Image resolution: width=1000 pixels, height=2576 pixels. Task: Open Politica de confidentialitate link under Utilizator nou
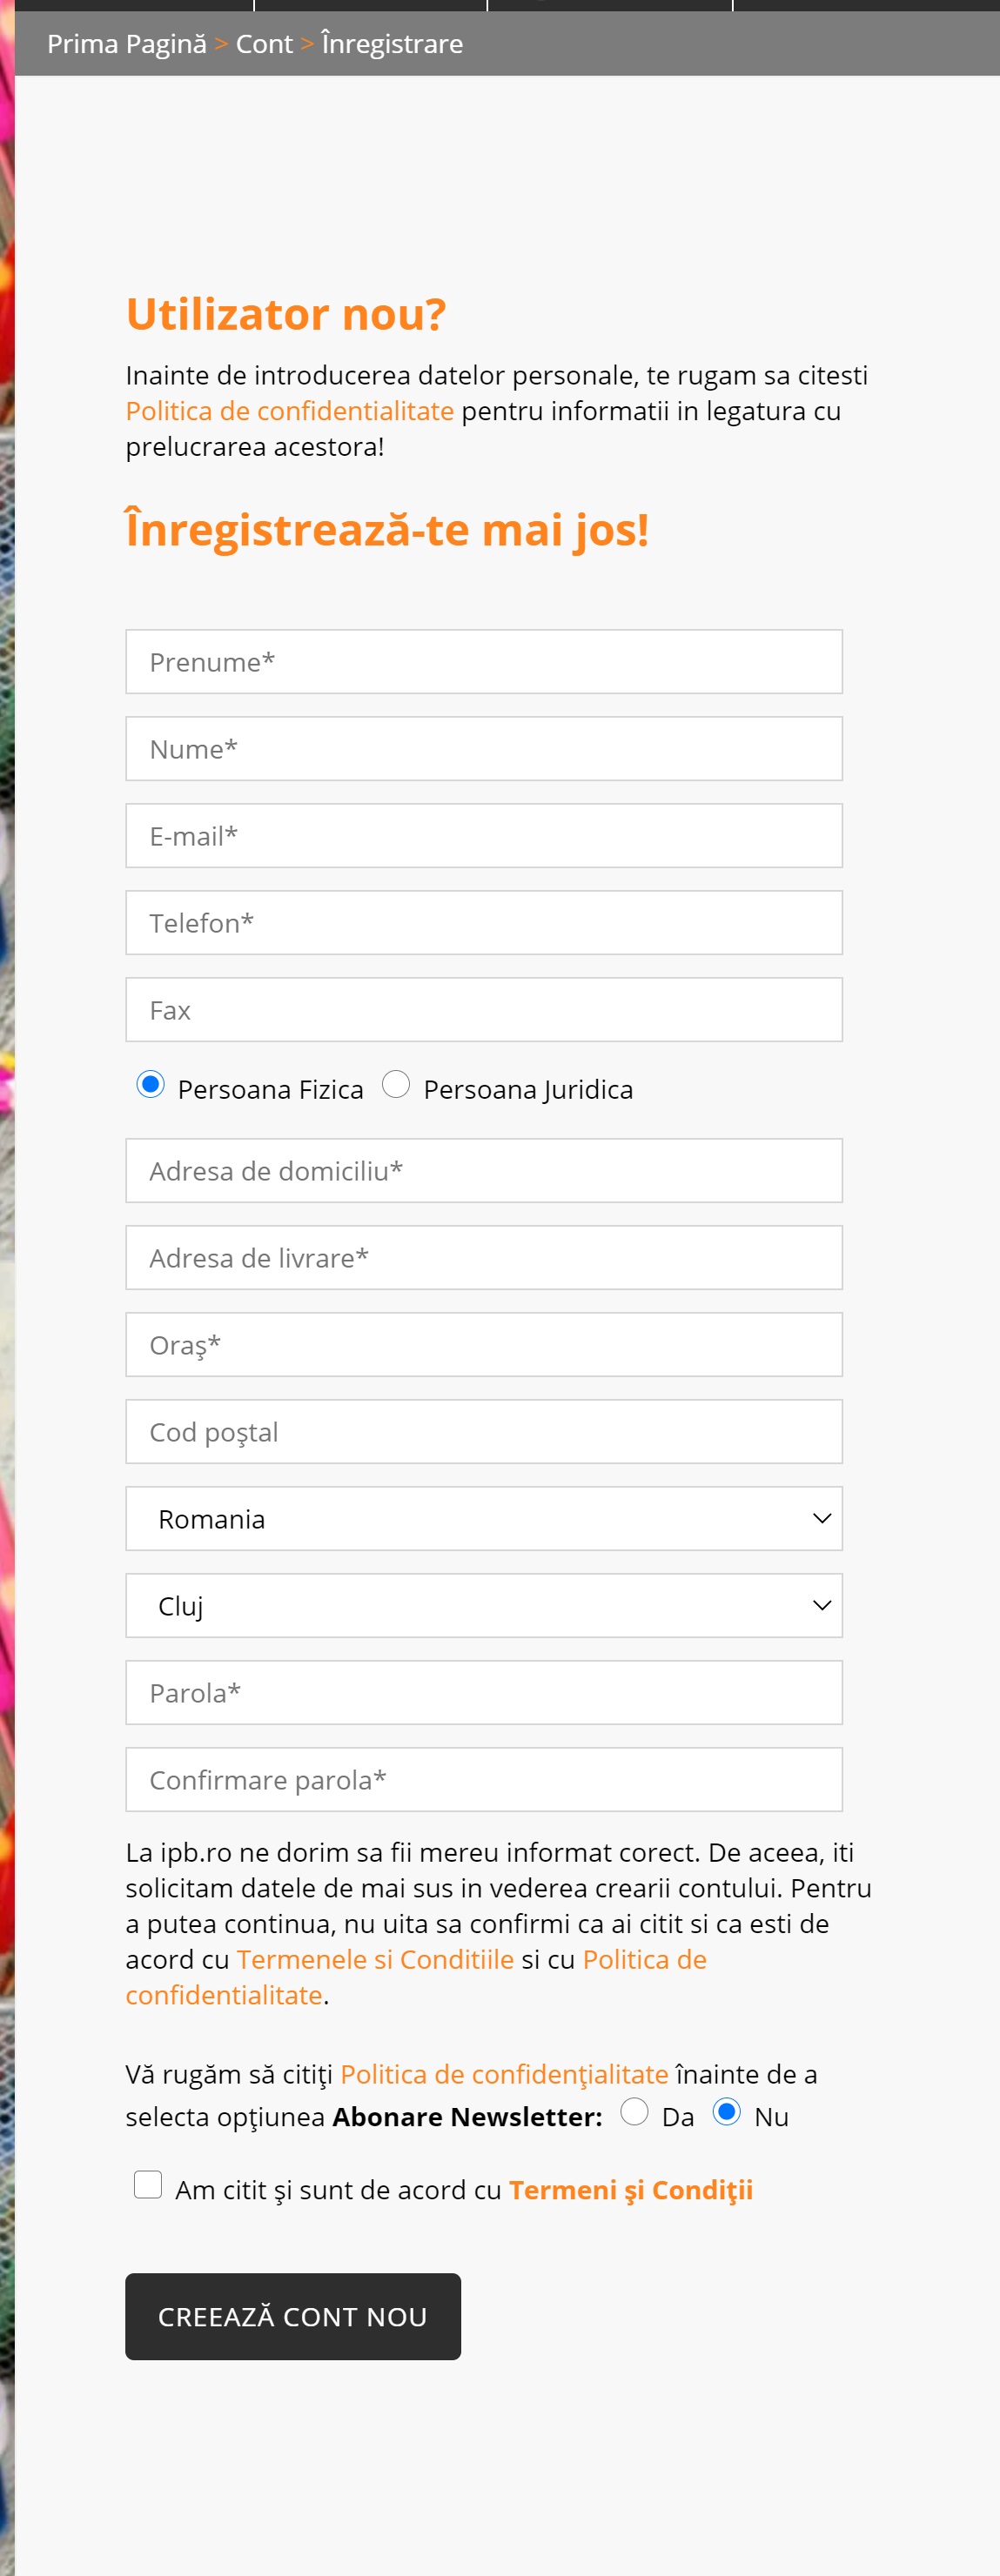coord(290,411)
